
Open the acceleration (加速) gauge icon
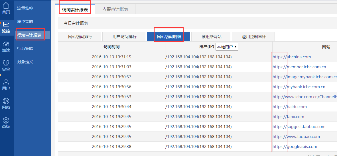(6, 44)
